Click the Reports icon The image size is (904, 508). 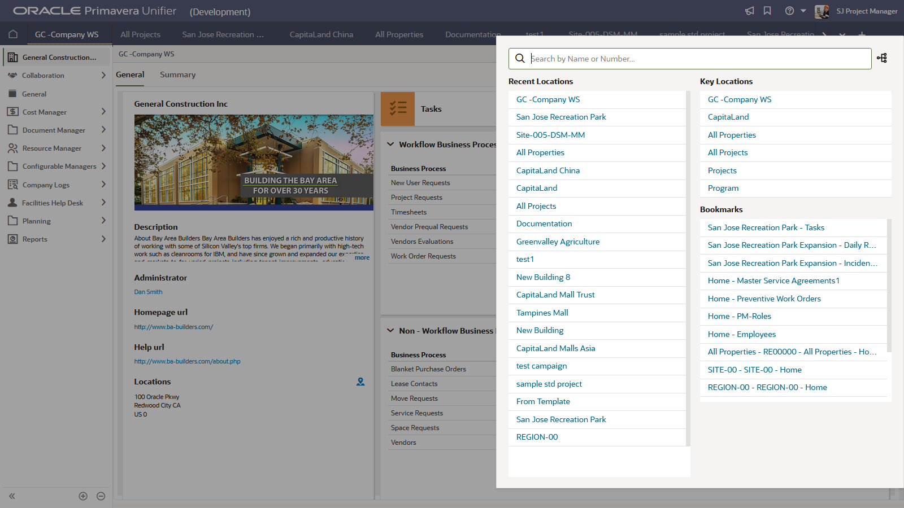pyautogui.click(x=12, y=239)
